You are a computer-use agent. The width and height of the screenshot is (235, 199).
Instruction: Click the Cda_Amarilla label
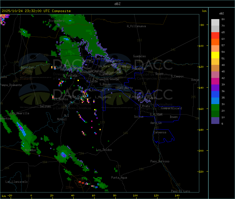(20, 113)
